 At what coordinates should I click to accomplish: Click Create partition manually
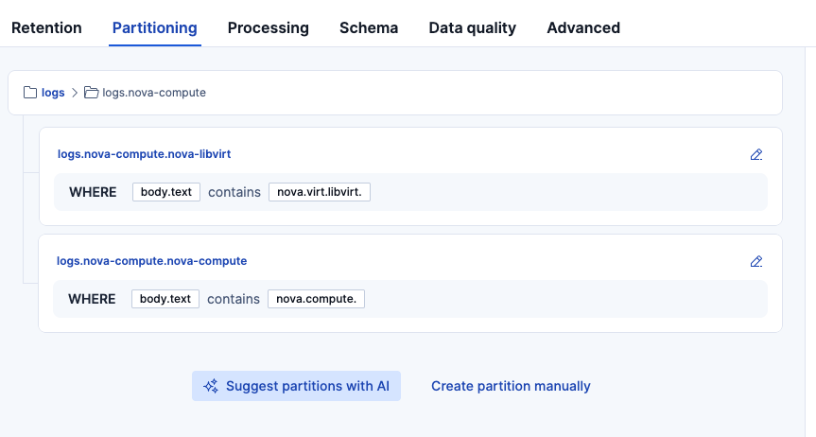pyautogui.click(x=511, y=386)
